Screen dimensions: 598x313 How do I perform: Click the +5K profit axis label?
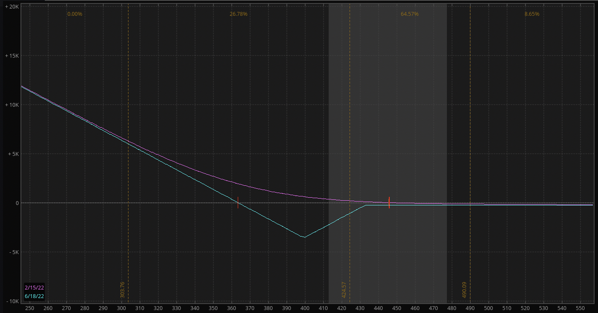[13, 154]
